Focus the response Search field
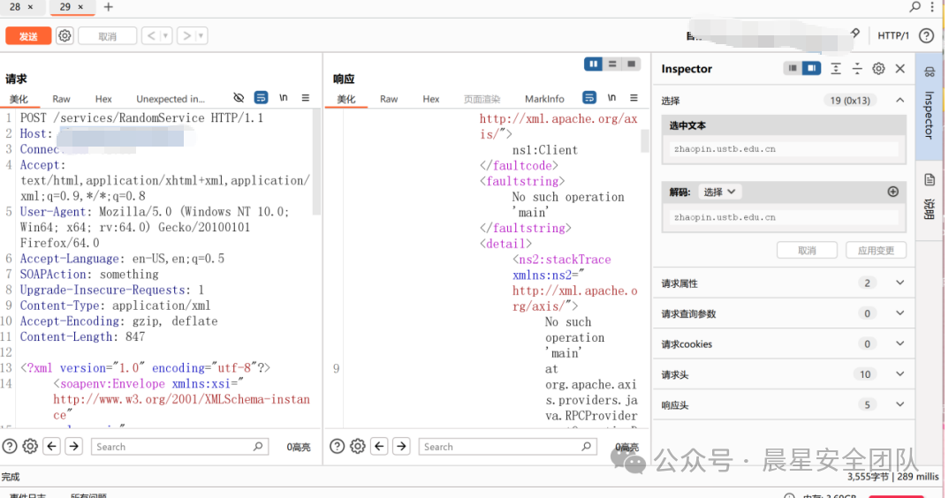This screenshot has width=949, height=498. click(507, 447)
